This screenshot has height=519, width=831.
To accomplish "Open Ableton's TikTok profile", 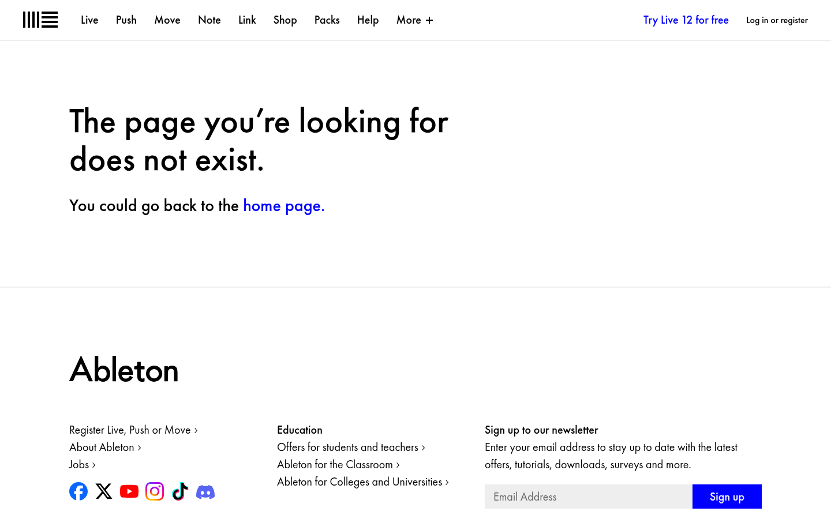I will point(180,491).
